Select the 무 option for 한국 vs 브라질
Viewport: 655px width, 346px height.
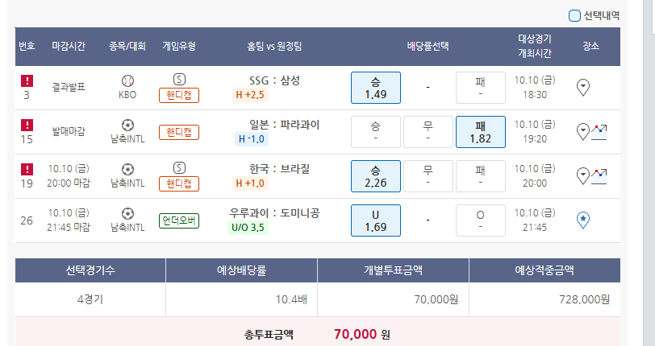tap(428, 176)
